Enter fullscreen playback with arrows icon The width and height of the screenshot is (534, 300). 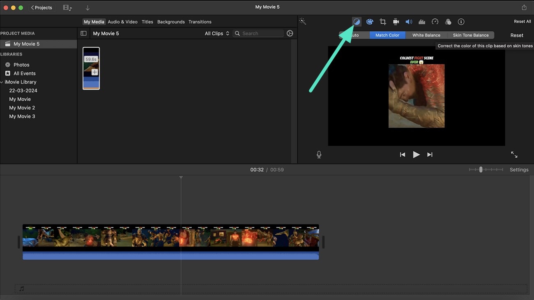[514, 155]
